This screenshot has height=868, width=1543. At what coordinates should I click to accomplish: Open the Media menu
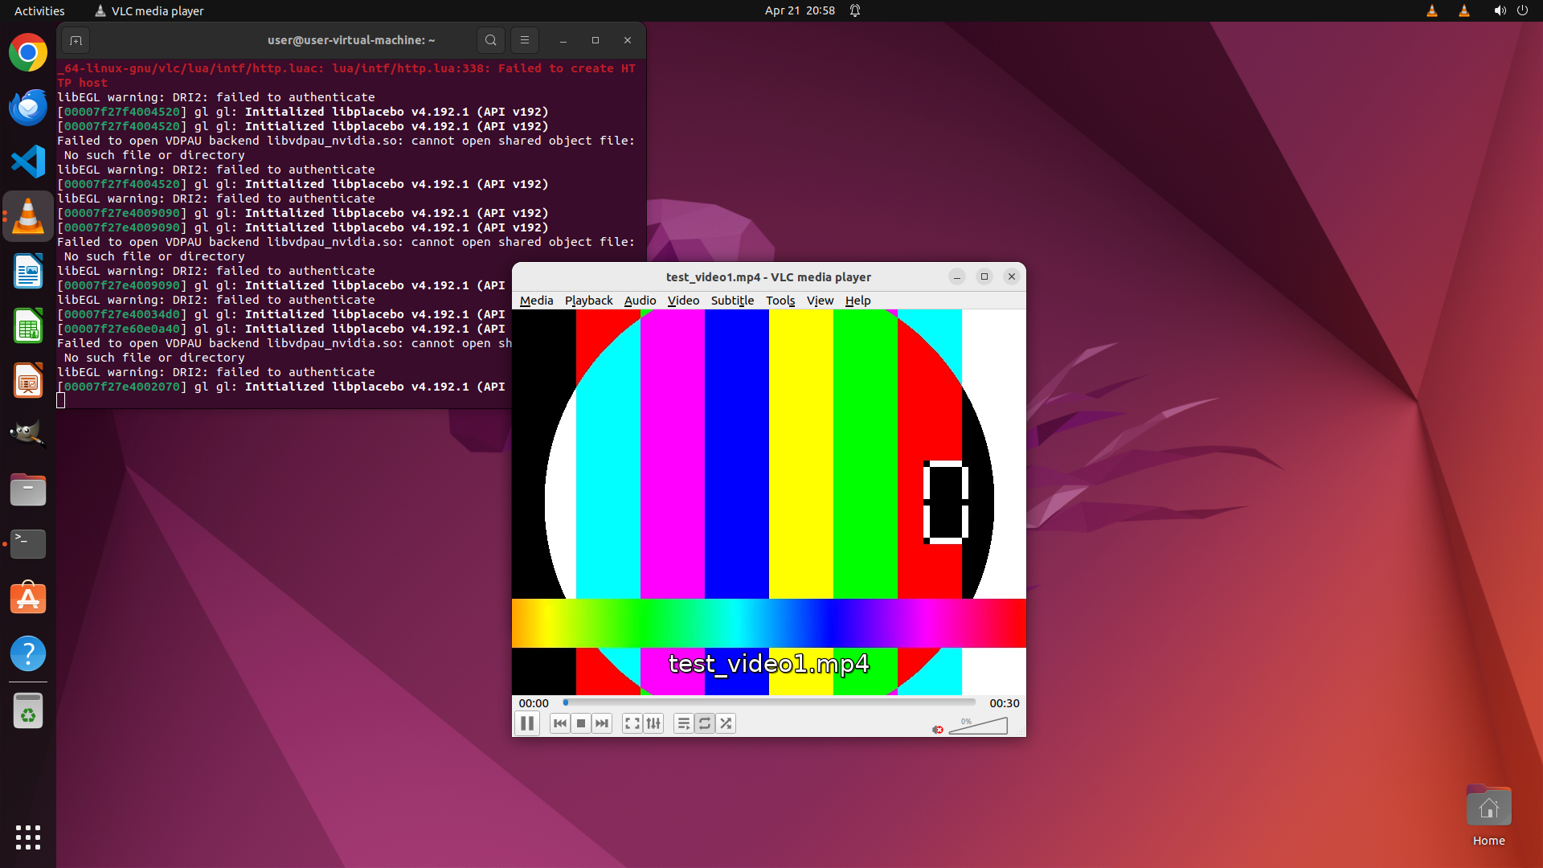tap(536, 301)
